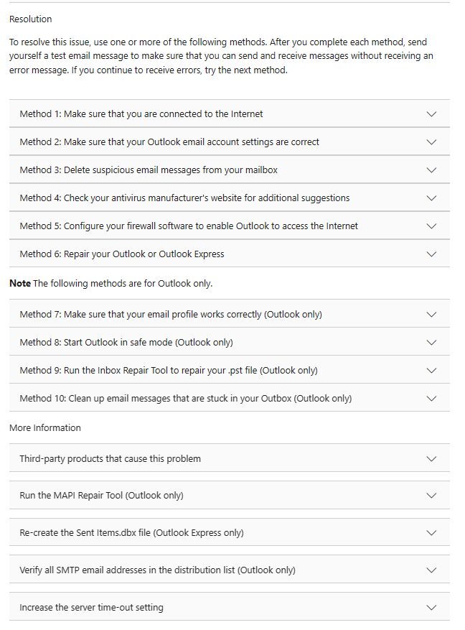Open Method 9 Inbox Repair Tool section
This screenshot has height=630, width=465.
(230, 370)
